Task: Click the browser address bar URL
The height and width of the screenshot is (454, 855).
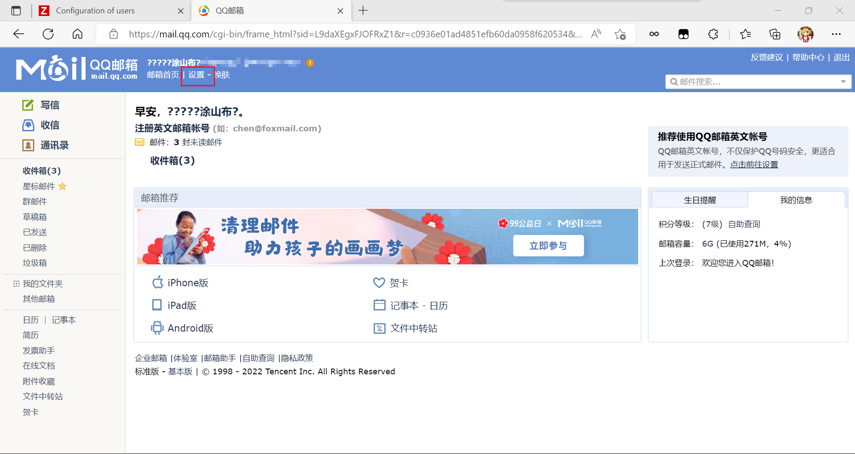Action: click(x=355, y=34)
